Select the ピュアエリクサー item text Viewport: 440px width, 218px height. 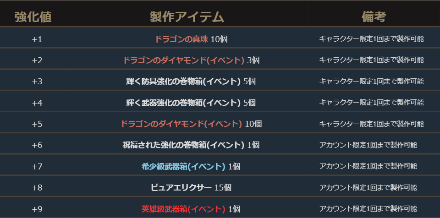pos(181,187)
